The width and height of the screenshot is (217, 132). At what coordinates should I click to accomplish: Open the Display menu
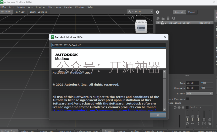pyautogui.click(x=41, y=7)
